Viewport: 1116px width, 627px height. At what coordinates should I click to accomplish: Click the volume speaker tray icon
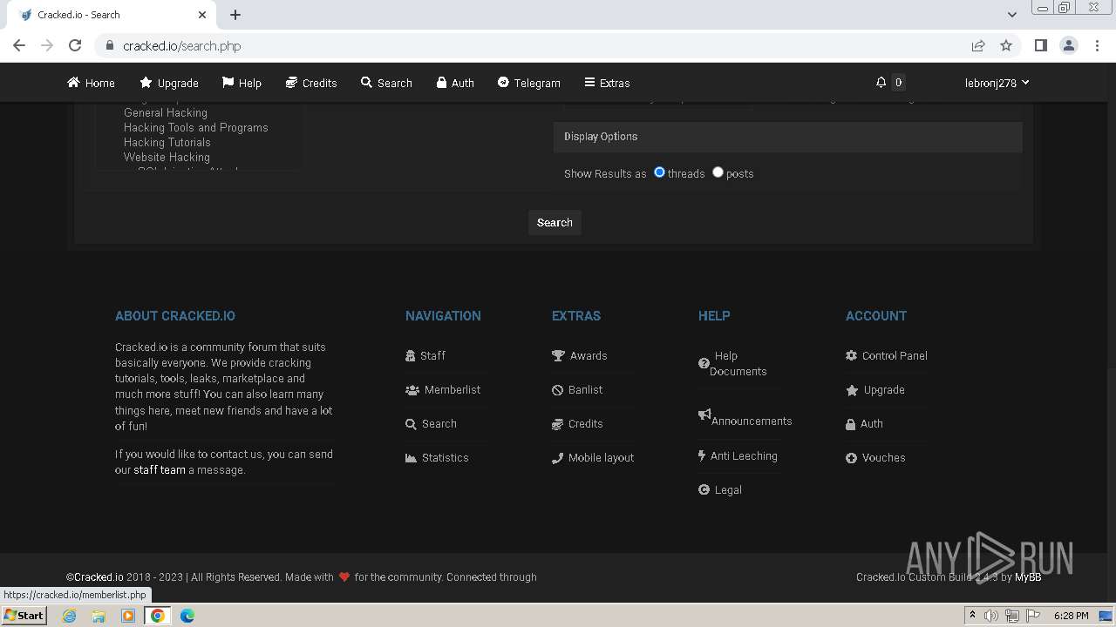(x=991, y=616)
